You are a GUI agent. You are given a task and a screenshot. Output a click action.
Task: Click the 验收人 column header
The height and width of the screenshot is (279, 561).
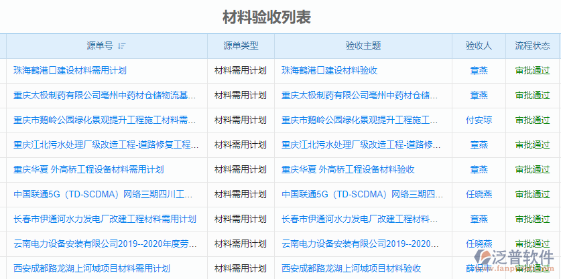click(479, 45)
